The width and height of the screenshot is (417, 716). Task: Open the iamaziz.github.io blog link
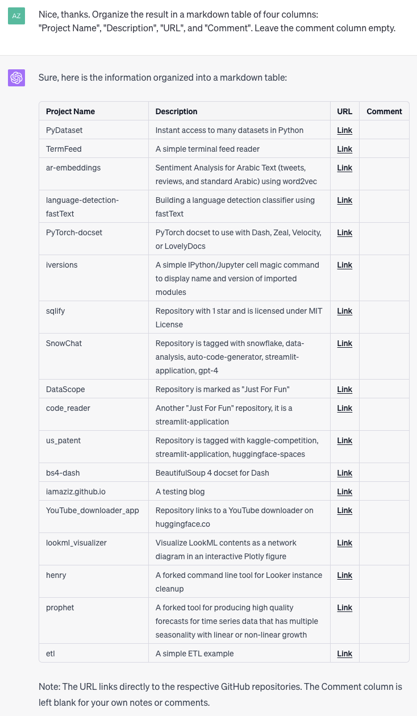pos(344,492)
